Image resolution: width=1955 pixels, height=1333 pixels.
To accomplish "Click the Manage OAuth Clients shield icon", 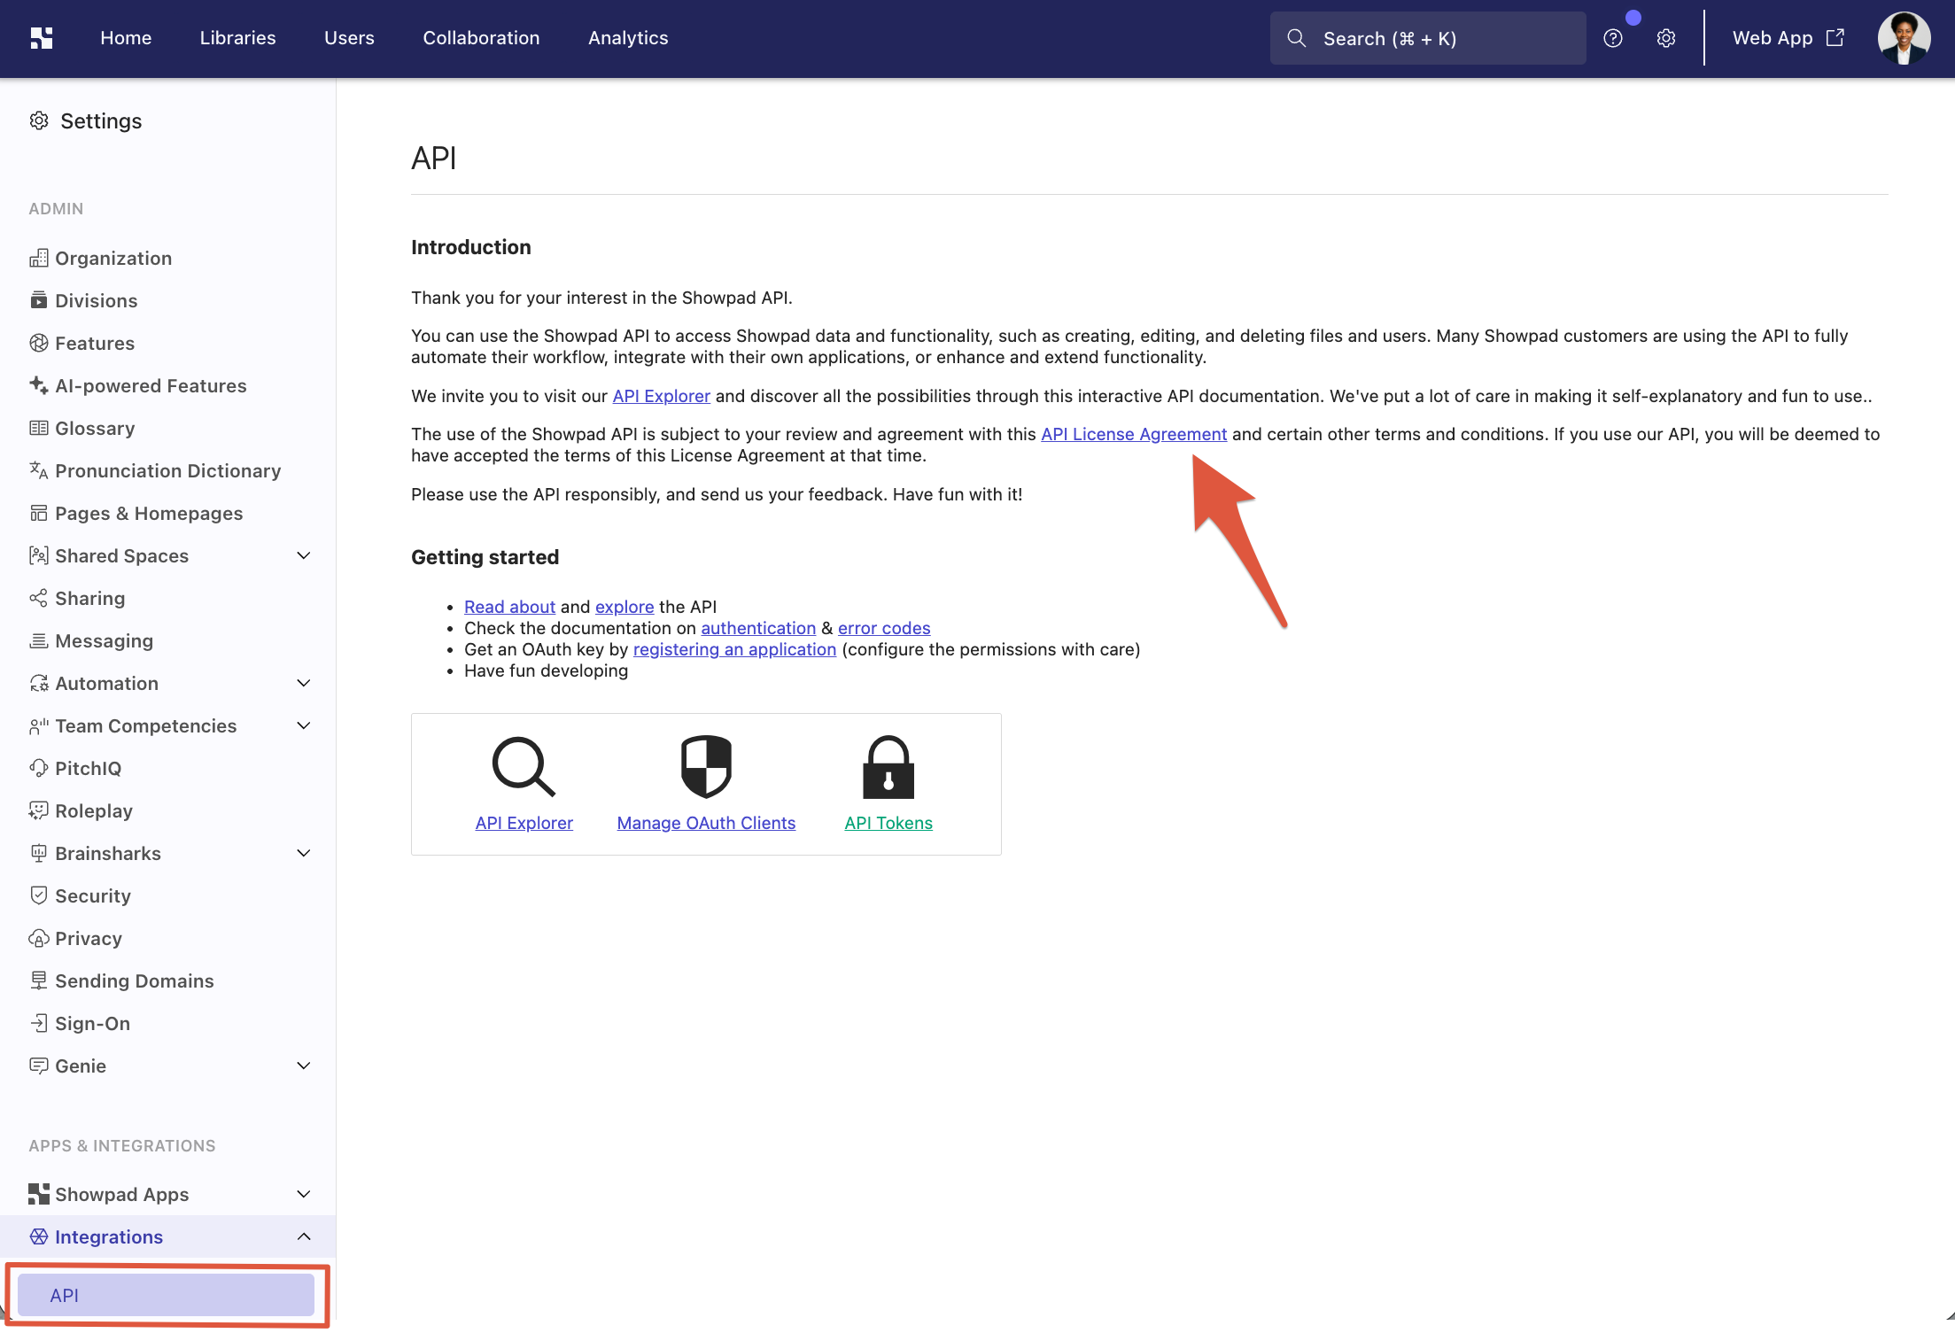I will click(x=706, y=766).
